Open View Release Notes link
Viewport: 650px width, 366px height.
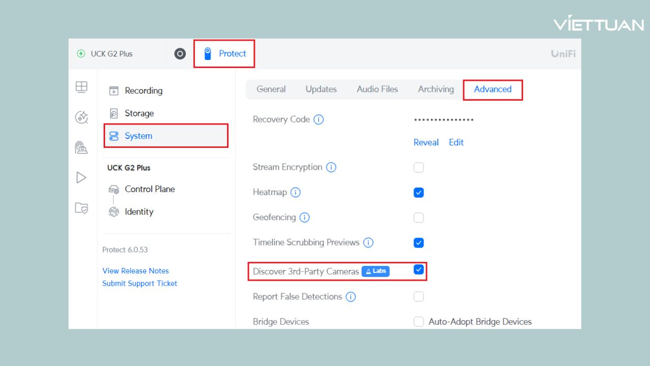[136, 271]
